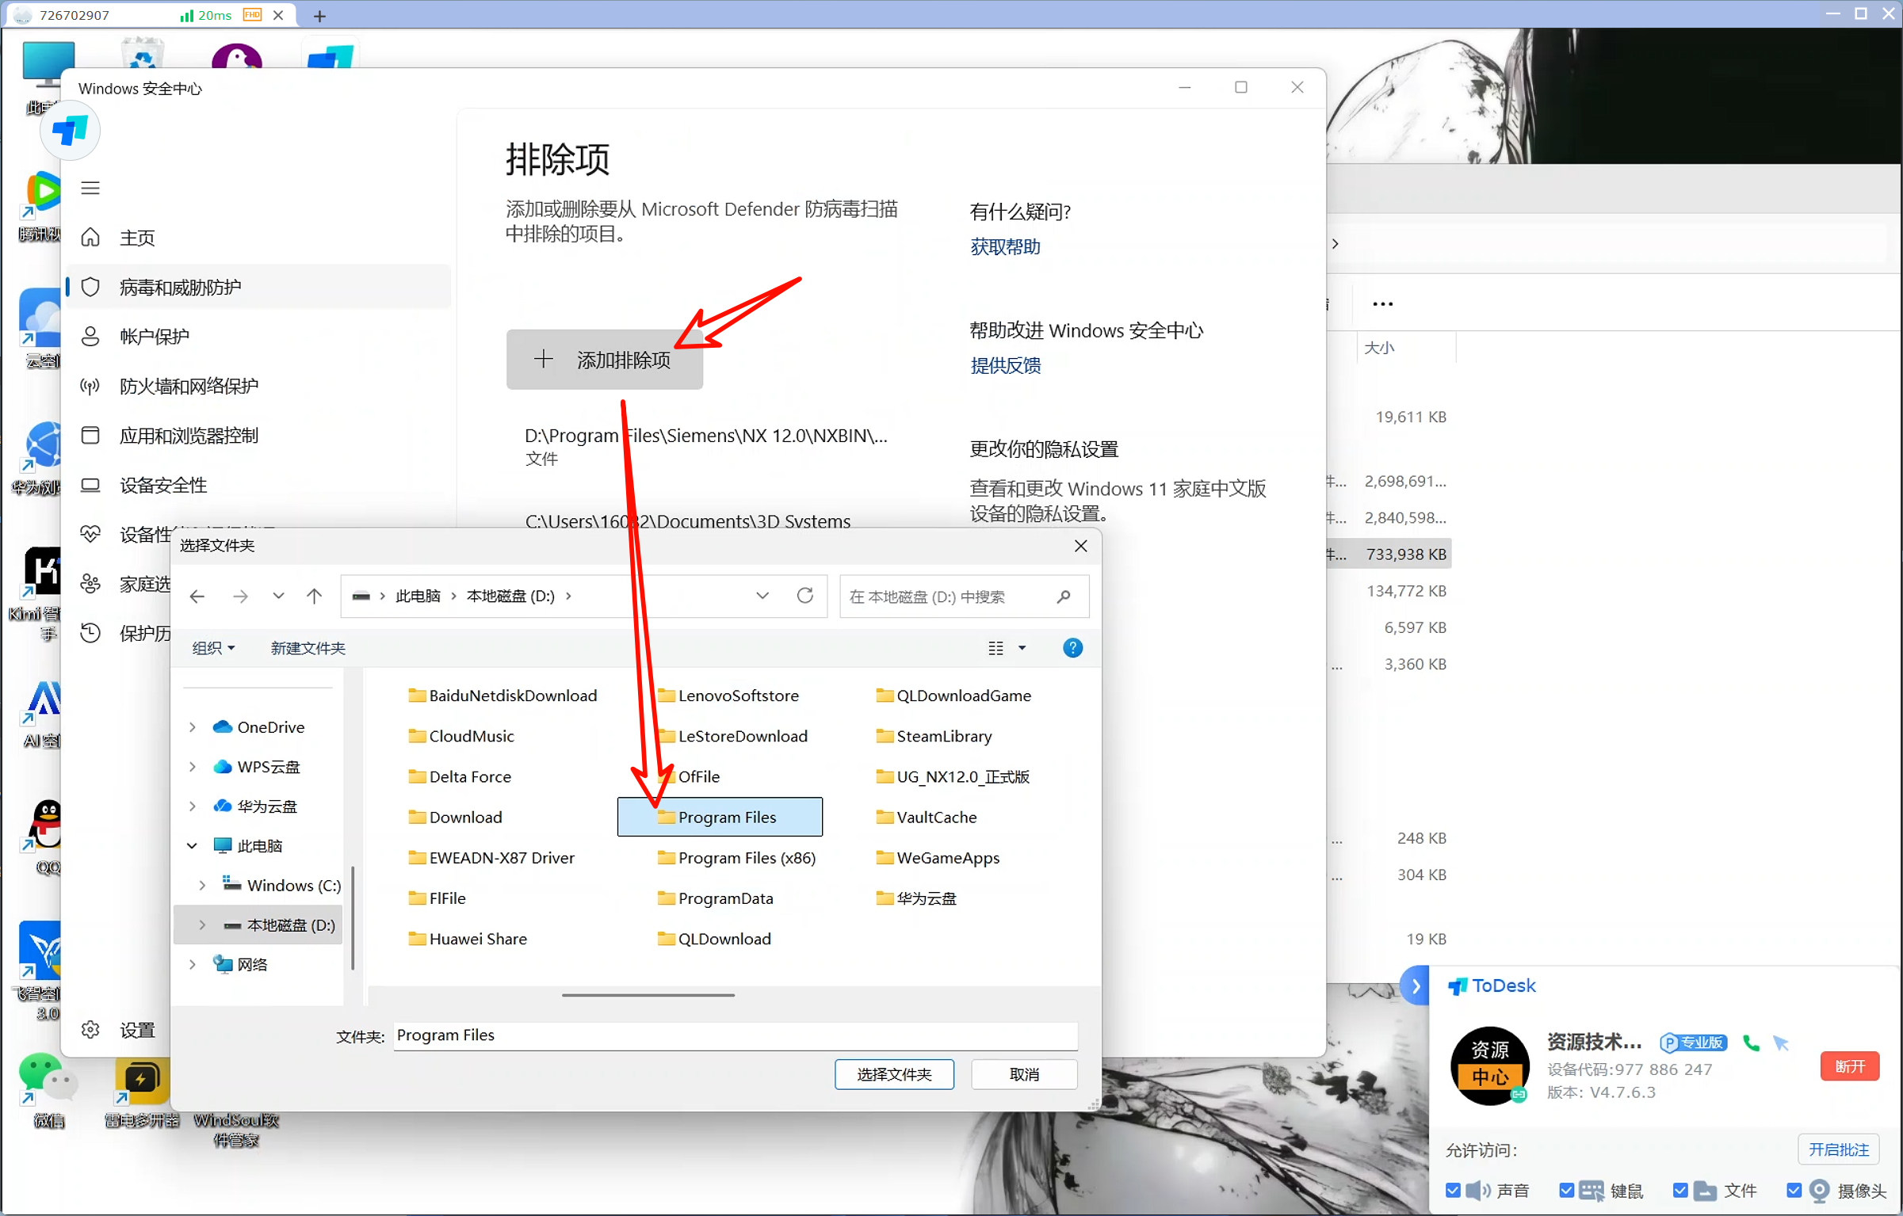Toggle the 摄像头 access checkbox
The width and height of the screenshot is (1903, 1216).
click(1794, 1190)
